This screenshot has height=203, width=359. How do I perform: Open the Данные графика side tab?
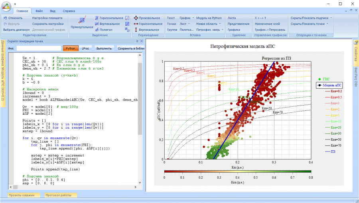(x=3, y=74)
